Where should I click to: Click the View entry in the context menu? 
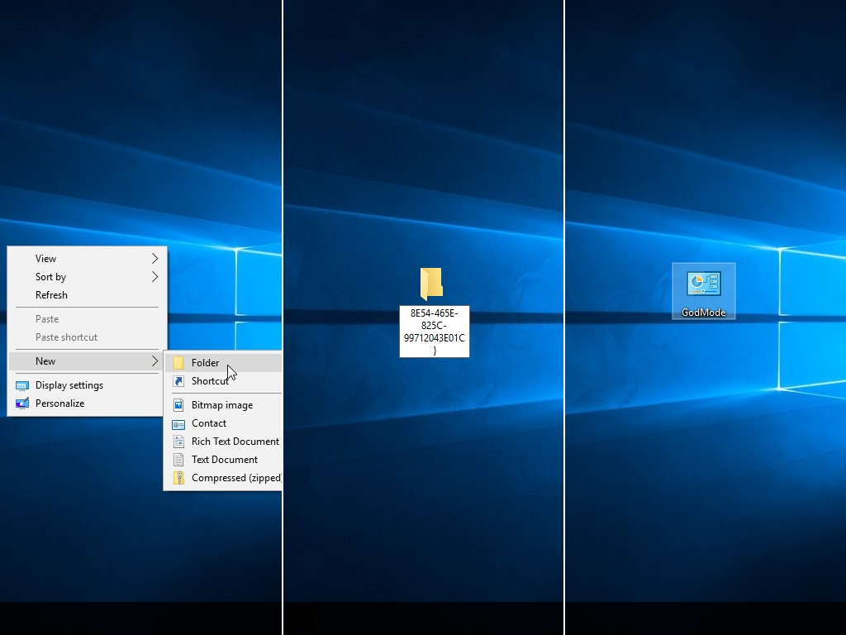[x=45, y=258]
